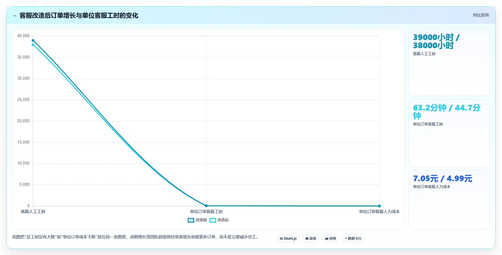This screenshot has height=255, width=502.
Task: Click the footer description starting 该图把
Action: point(135,237)
